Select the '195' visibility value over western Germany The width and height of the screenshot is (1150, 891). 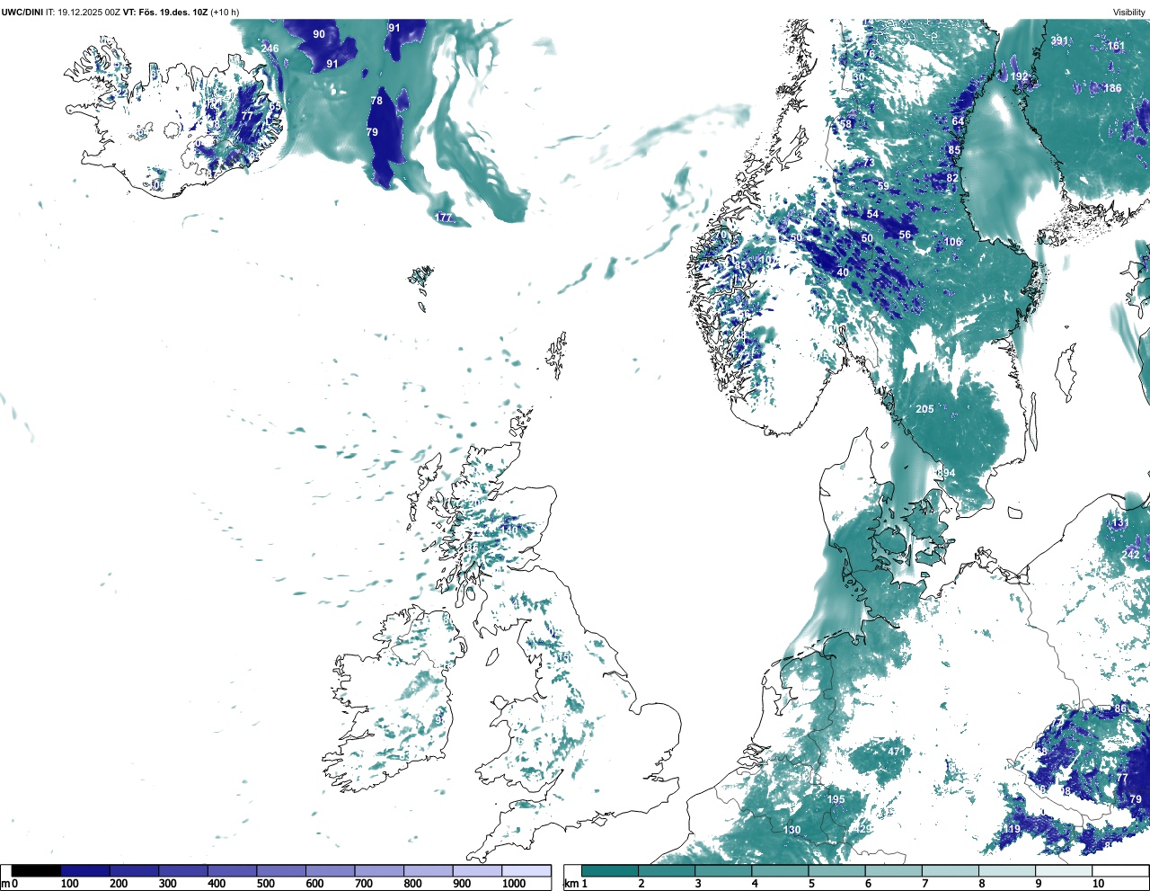coord(836,799)
